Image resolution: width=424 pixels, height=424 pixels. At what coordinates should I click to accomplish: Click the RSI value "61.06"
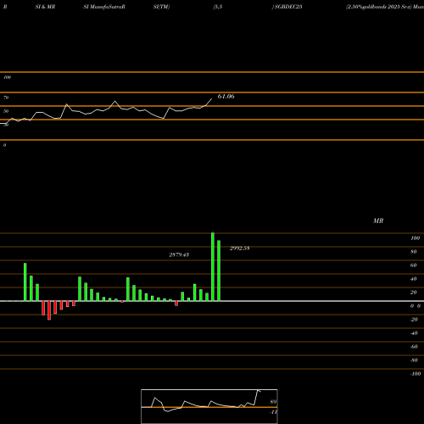[226, 97]
